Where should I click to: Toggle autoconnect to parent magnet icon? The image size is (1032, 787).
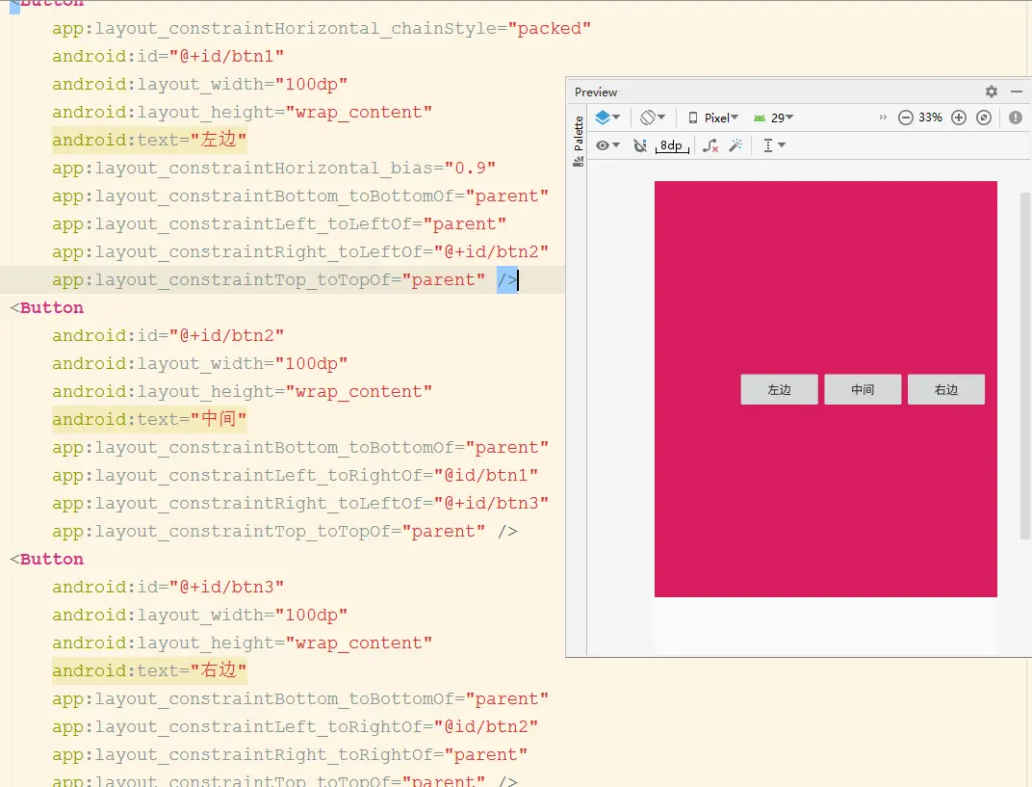[x=640, y=145]
